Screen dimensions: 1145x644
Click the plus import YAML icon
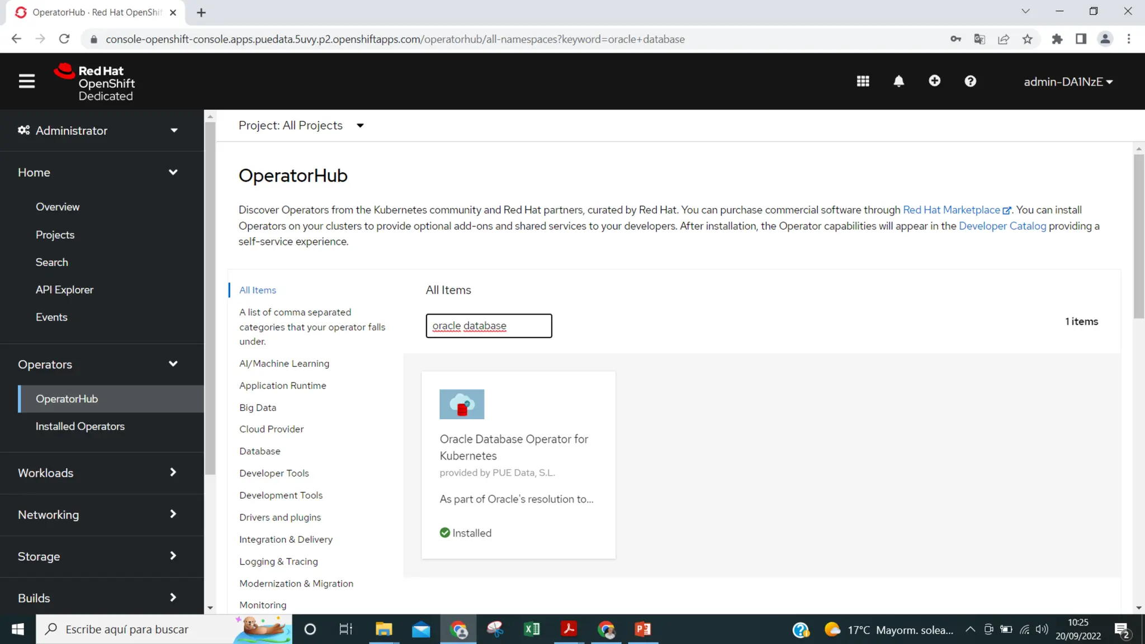click(934, 81)
